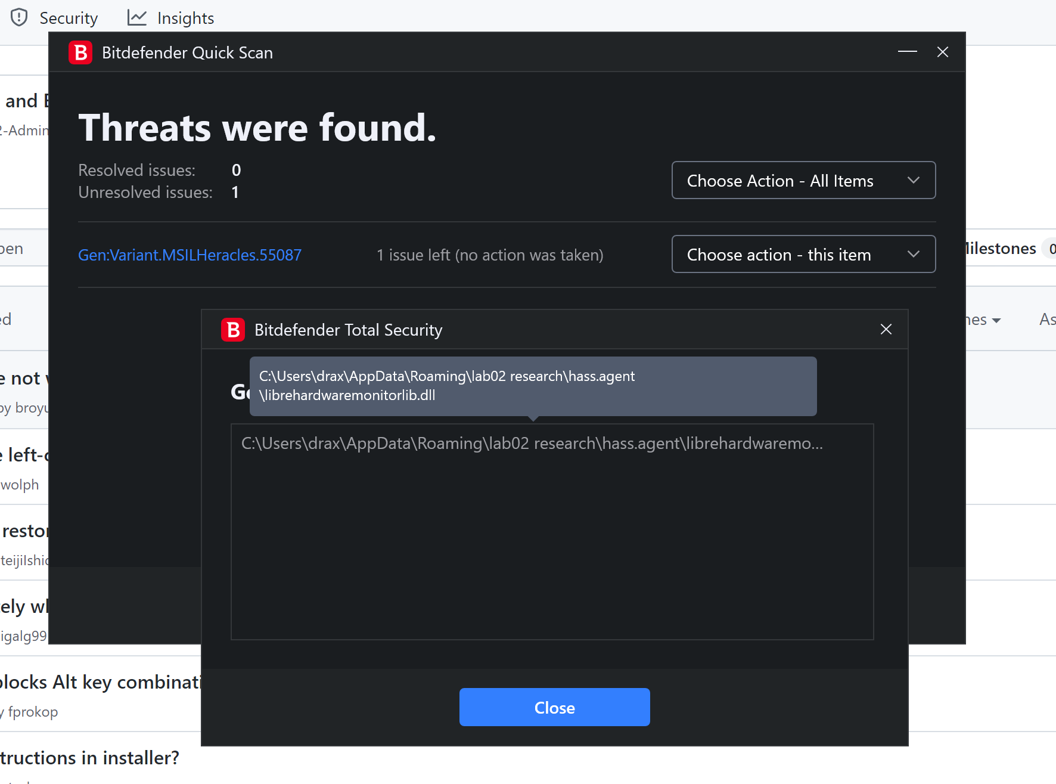Click the Milestones count badge
1056x784 pixels.
coord(1051,249)
